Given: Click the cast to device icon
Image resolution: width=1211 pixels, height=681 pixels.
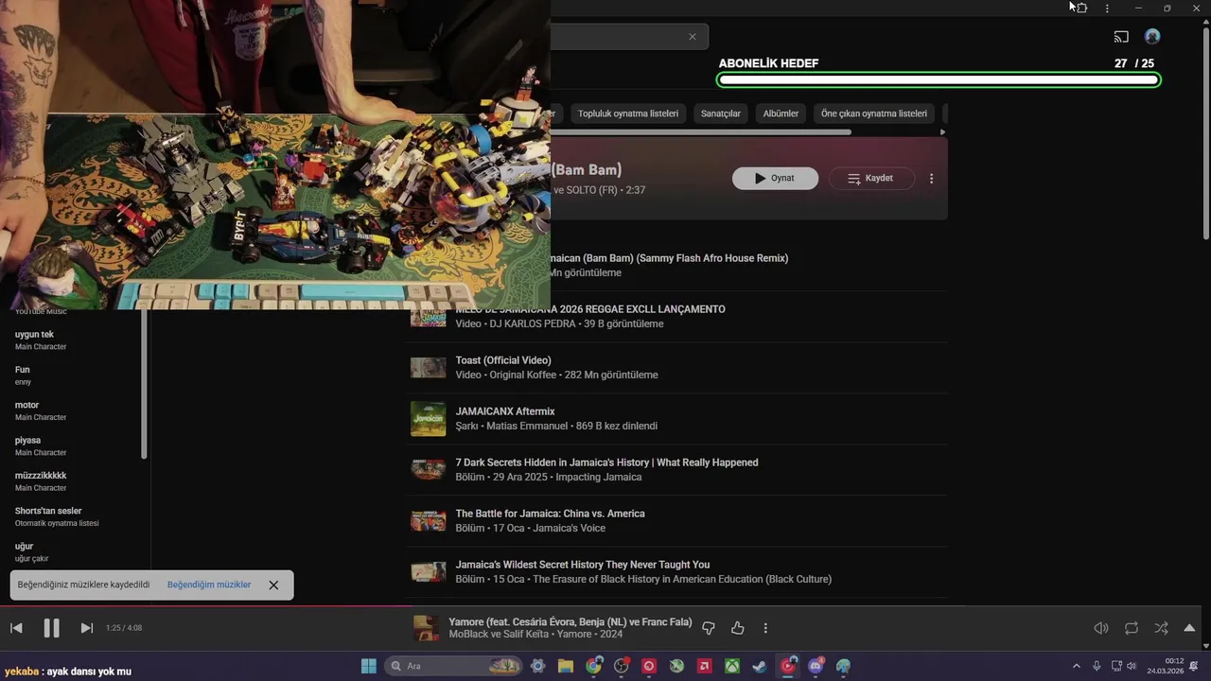Looking at the screenshot, I should [1121, 37].
